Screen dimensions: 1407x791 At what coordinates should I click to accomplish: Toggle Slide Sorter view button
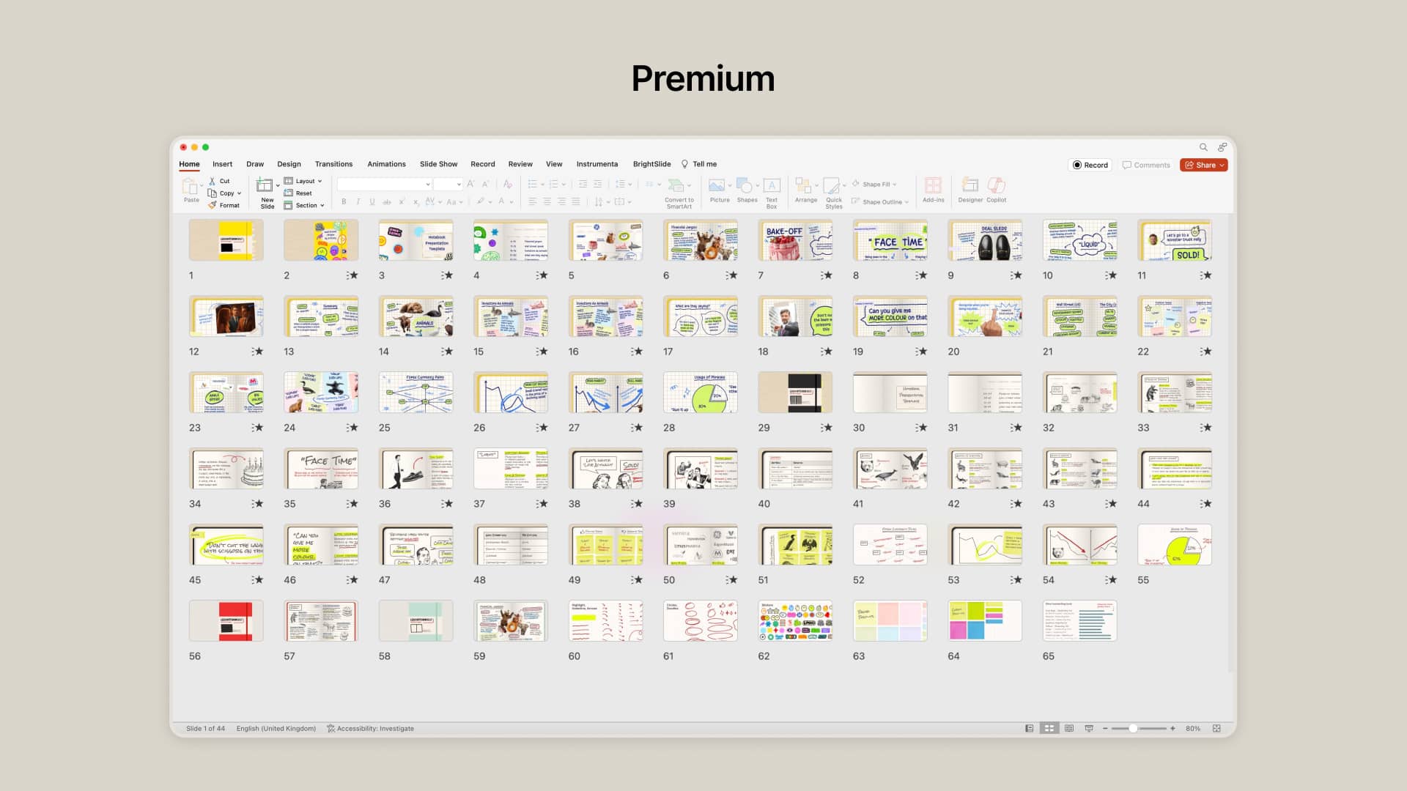pos(1049,729)
